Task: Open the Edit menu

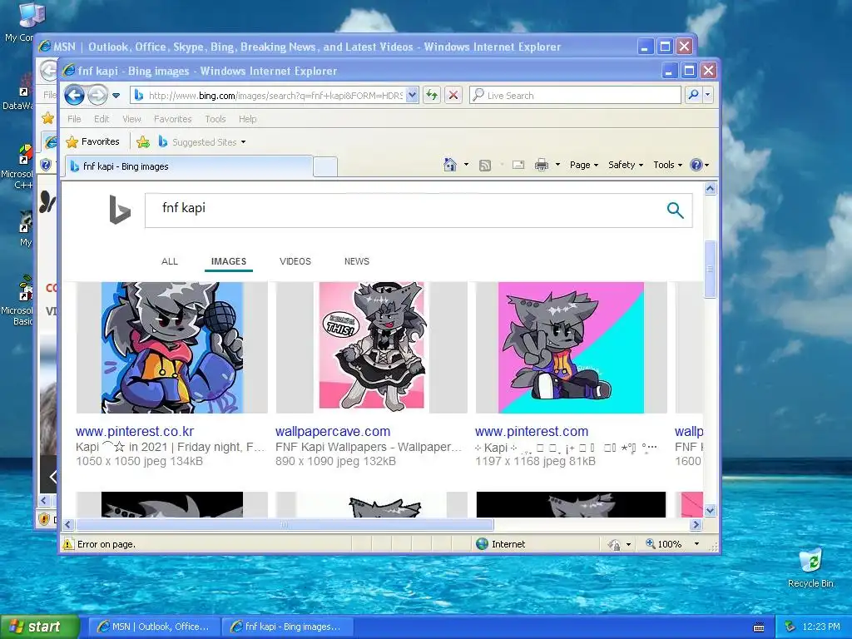Action: pyautogui.click(x=102, y=119)
